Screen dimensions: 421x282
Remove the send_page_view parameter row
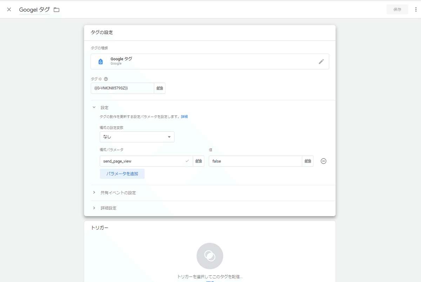pos(323,161)
